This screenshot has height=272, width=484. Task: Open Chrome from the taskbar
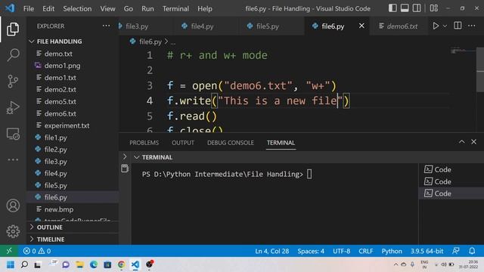coord(121,264)
